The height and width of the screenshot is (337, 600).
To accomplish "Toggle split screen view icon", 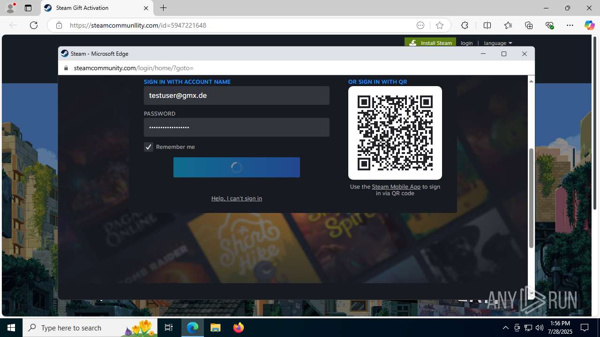I will (x=487, y=25).
